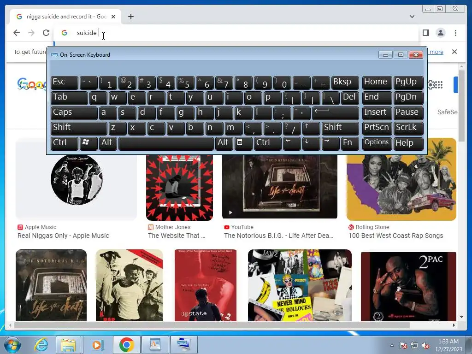The height and width of the screenshot is (354, 472).
Task: Click the Del key on On-Screen Keyboard
Action: click(x=350, y=98)
